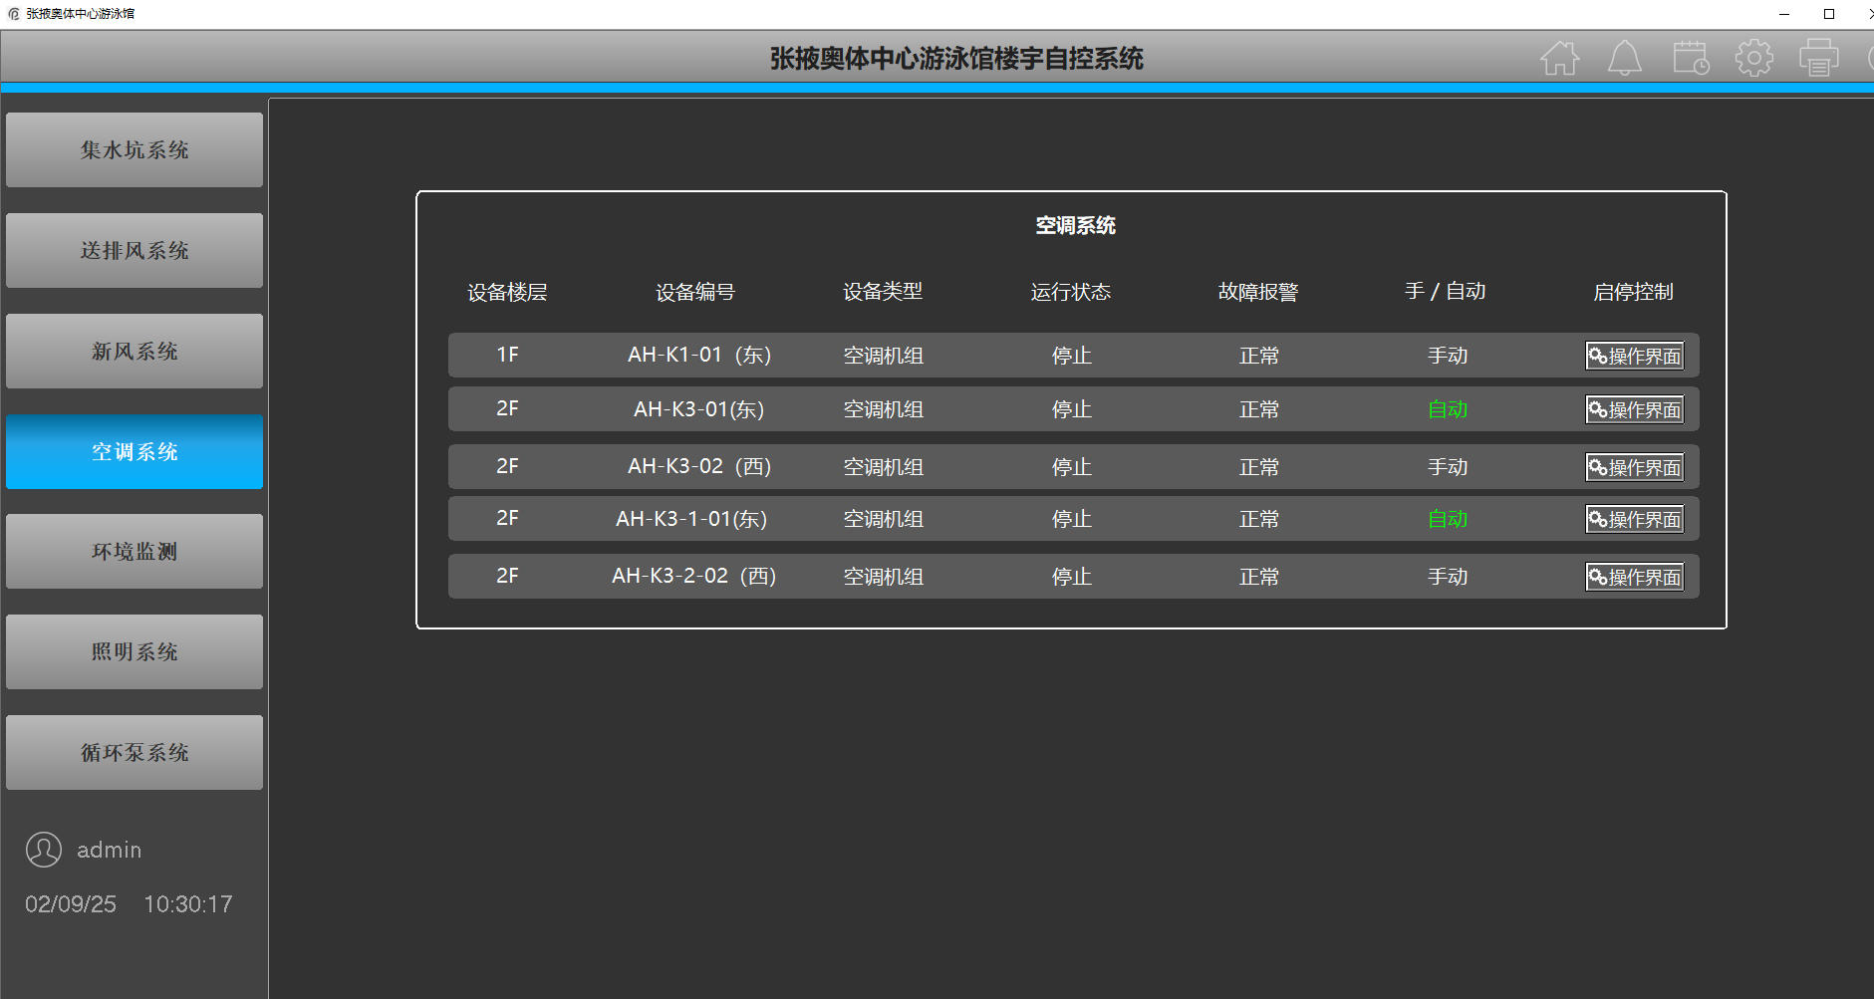Navigate to 照明系统 page
The width and height of the screenshot is (1874, 999).
pyautogui.click(x=134, y=652)
